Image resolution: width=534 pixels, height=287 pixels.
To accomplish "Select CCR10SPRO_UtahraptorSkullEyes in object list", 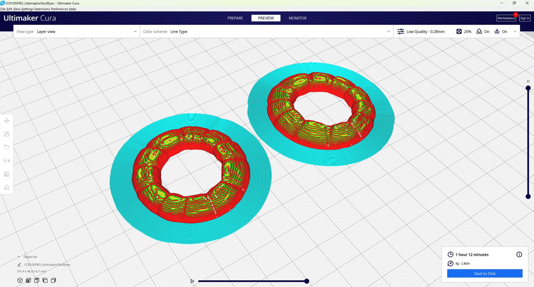I will [x=47, y=264].
